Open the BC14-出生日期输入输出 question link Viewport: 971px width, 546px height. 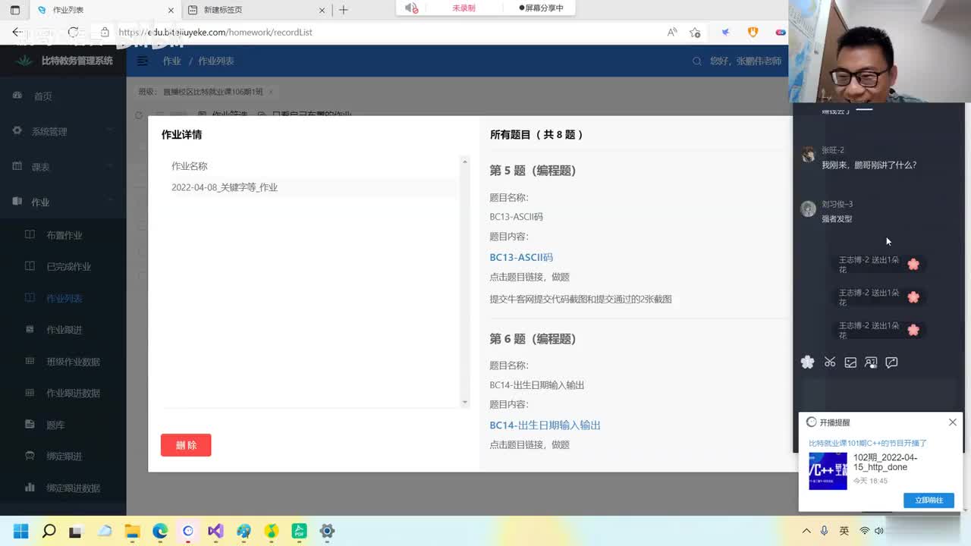(x=545, y=425)
